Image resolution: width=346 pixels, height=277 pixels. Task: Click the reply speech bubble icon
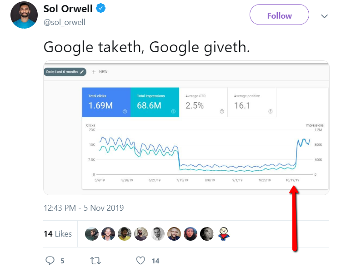tap(50, 261)
